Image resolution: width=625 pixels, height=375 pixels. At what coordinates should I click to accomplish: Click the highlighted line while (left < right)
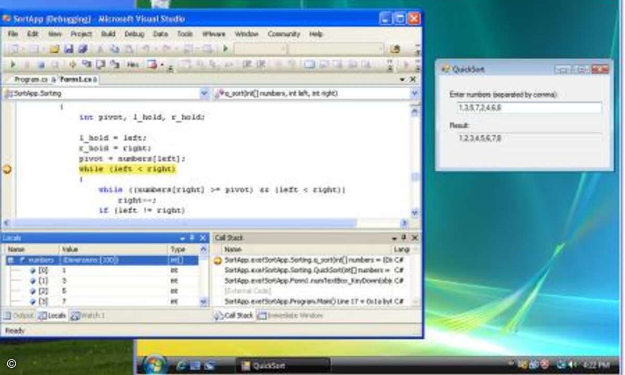(x=128, y=169)
